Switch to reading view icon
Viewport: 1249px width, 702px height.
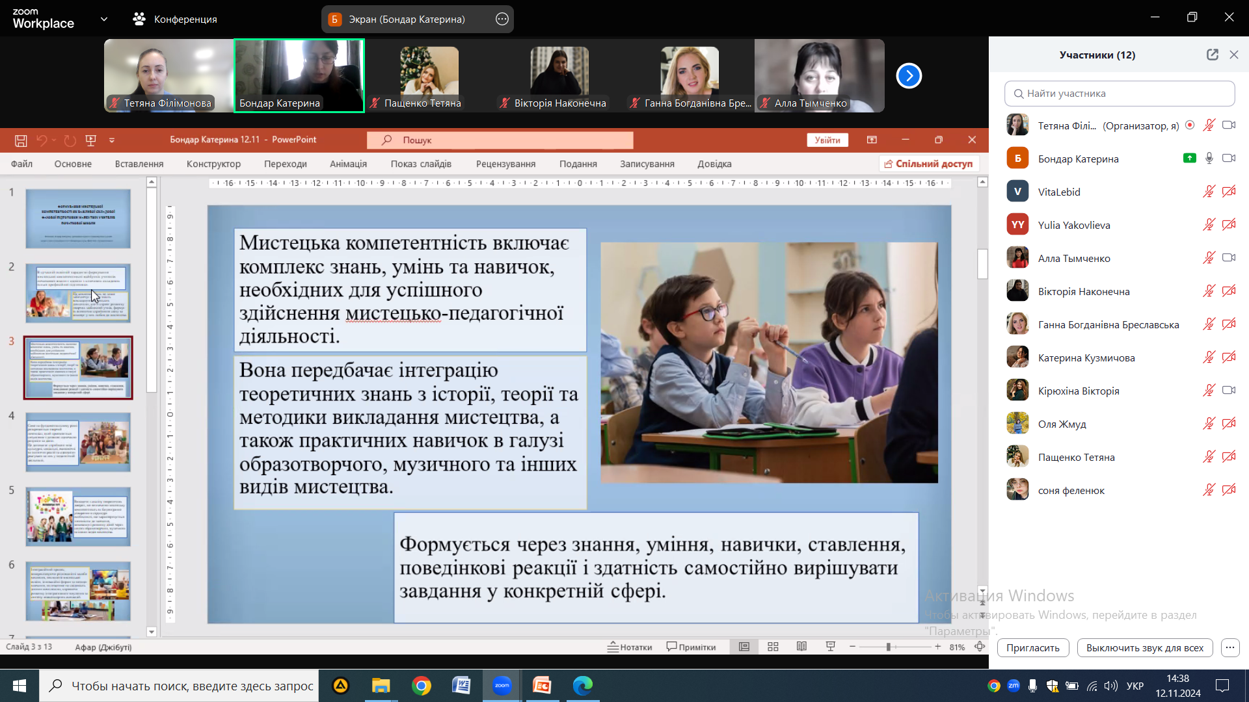pos(801,647)
